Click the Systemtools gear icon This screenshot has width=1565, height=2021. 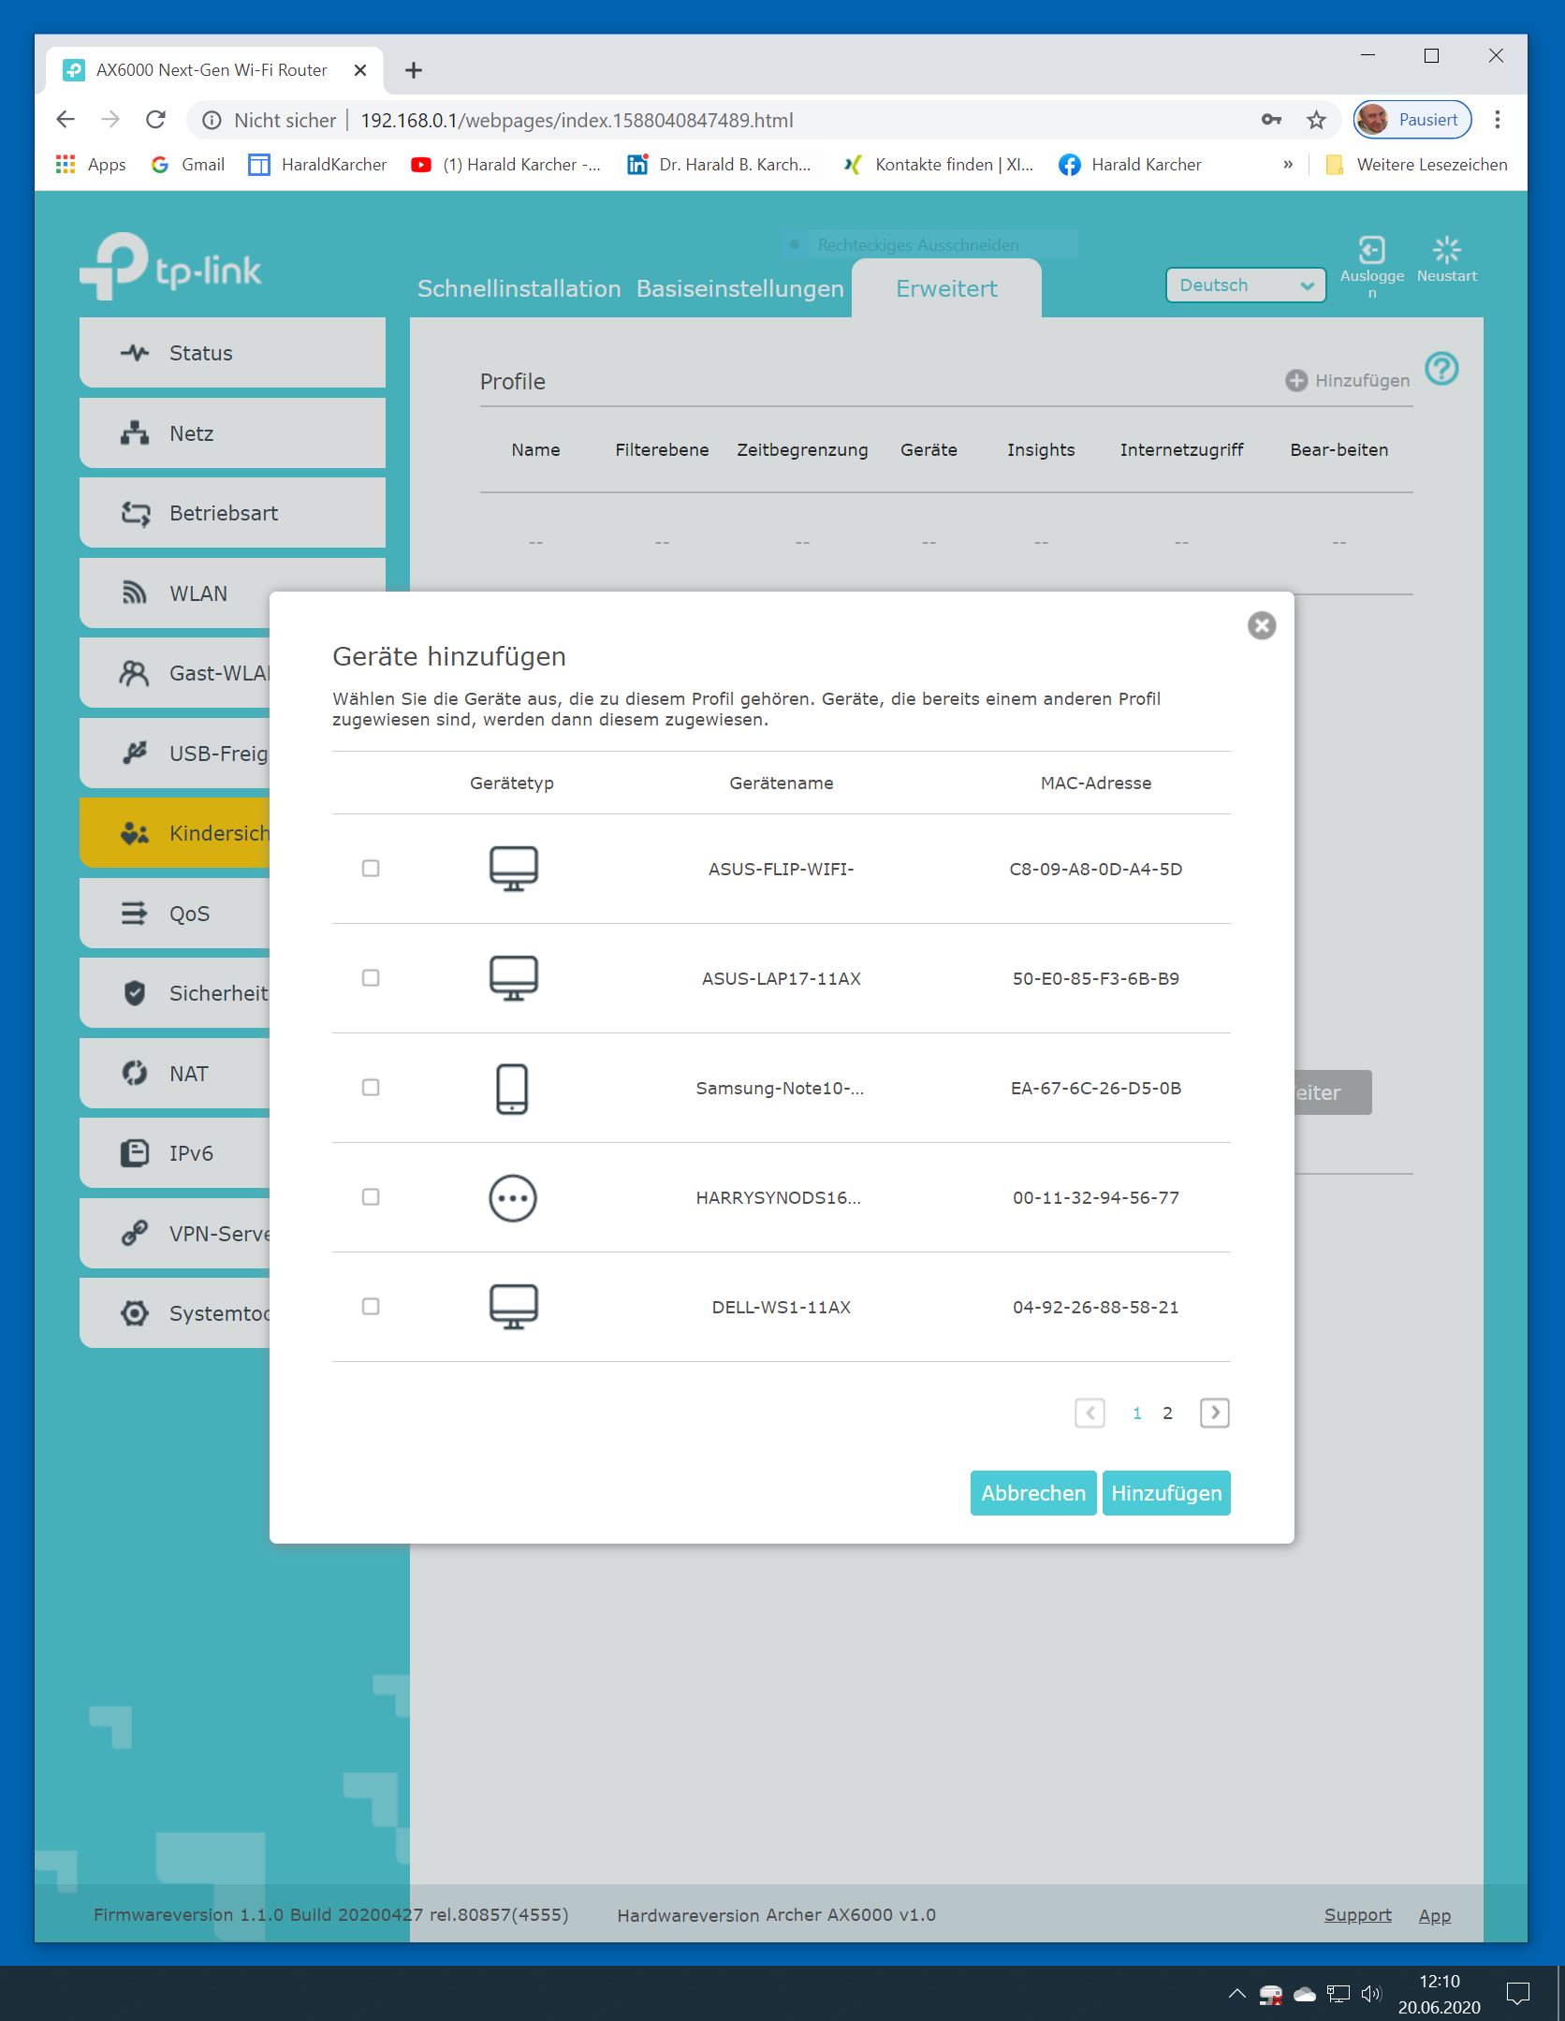135,1313
